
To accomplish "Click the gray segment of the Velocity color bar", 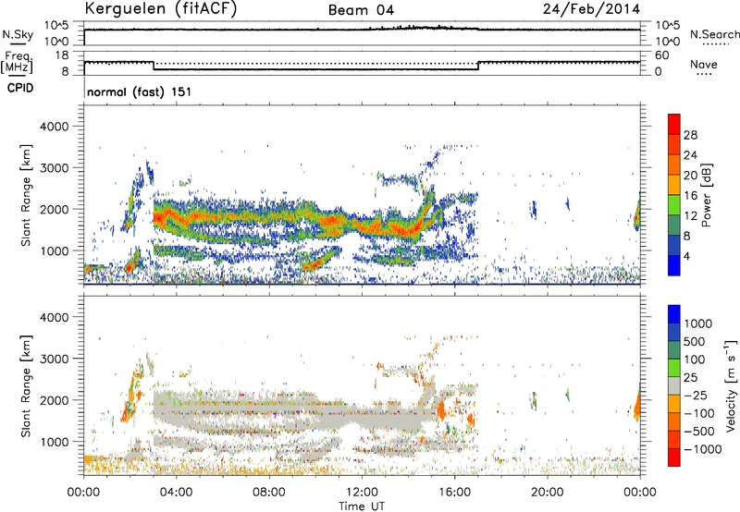I will (674, 385).
